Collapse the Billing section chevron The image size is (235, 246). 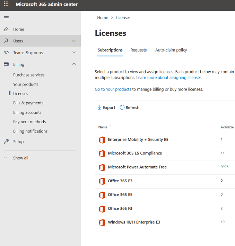coord(74,64)
